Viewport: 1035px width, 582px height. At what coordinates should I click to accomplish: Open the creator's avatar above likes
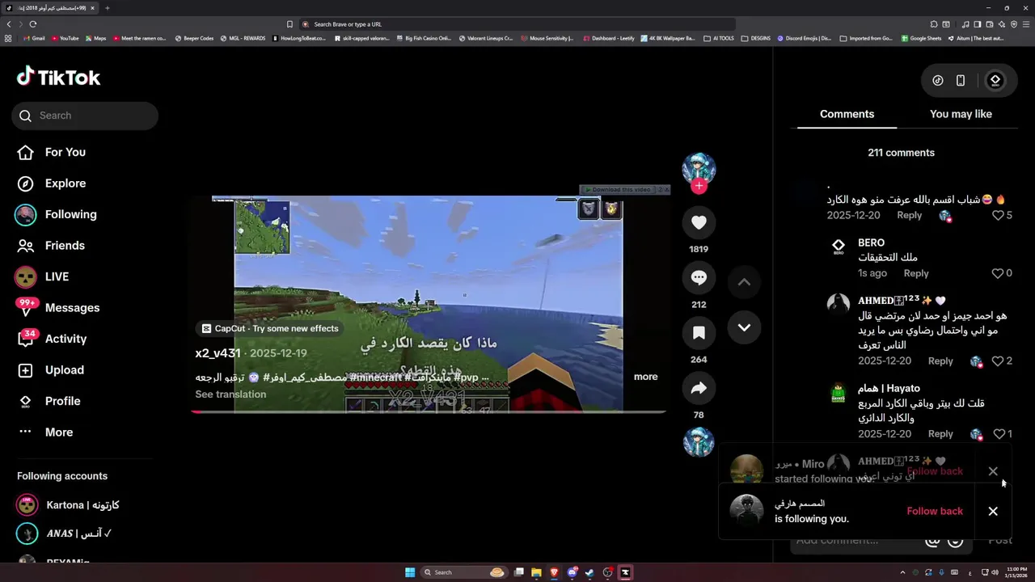click(699, 168)
